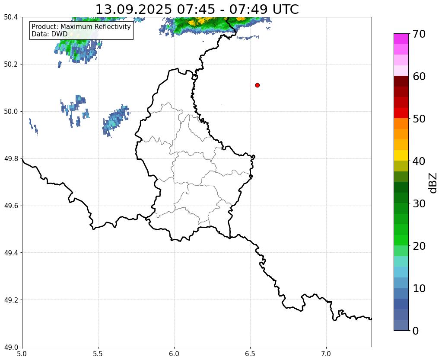Click the colorbar tick label '0'
Image resolution: width=442 pixels, height=361 pixels.
416,331
